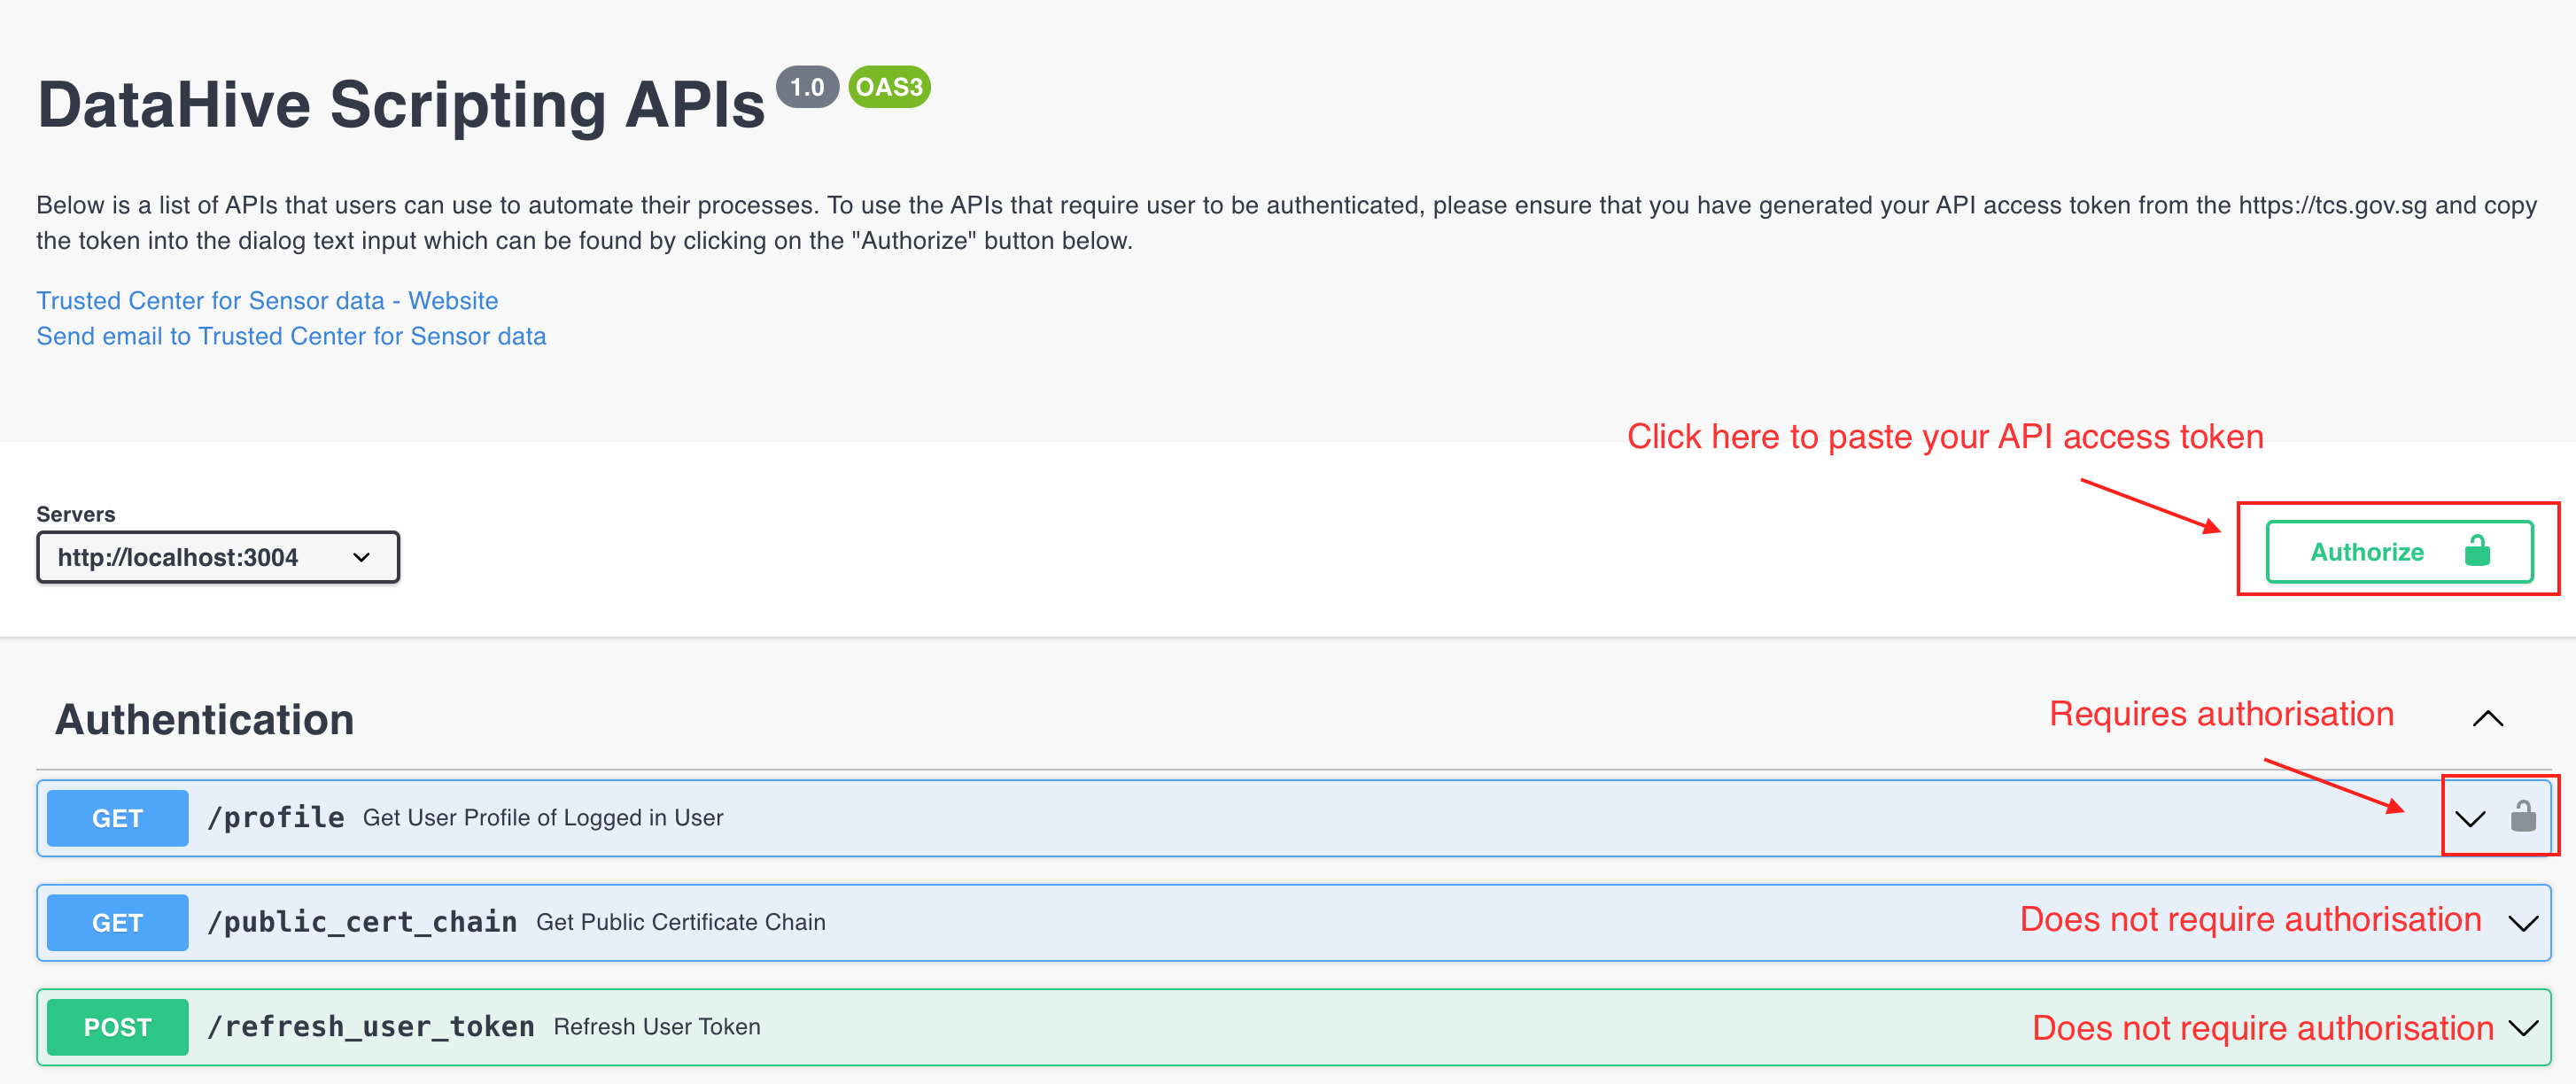
Task: Click the POST badge for /refresh_user_token
Action: (117, 1027)
